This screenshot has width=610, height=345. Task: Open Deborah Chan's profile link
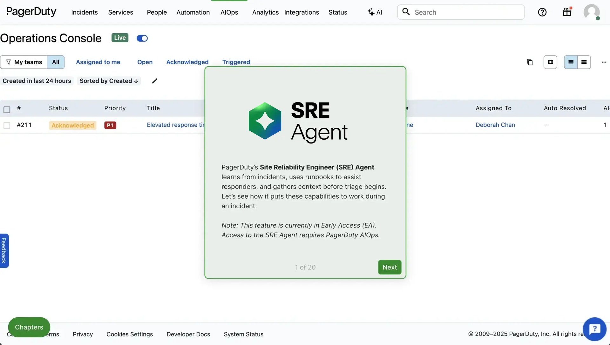click(x=495, y=125)
